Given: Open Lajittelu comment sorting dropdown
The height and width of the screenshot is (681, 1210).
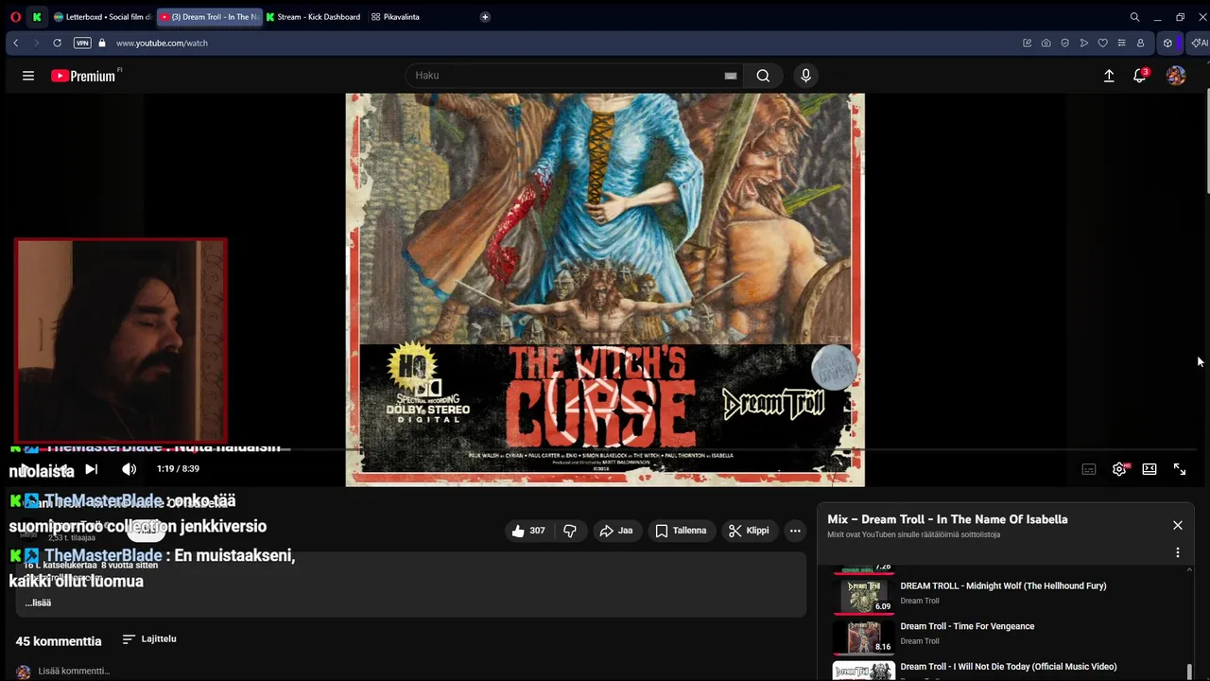Looking at the screenshot, I should point(149,639).
